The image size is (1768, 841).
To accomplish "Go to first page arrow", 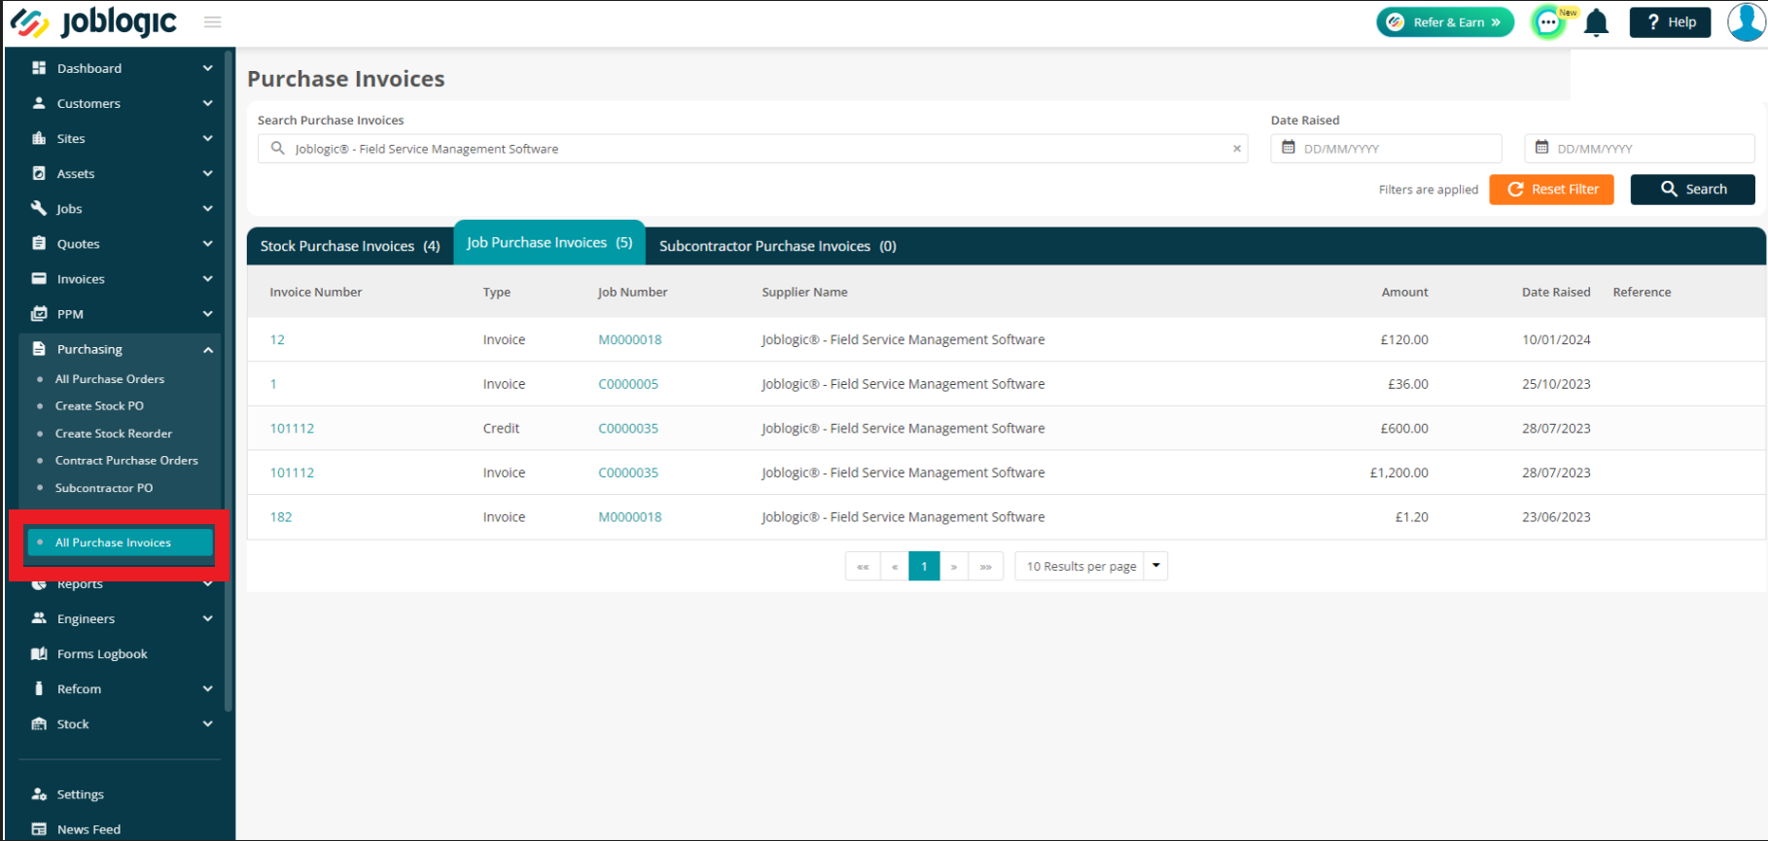I will pyautogui.click(x=863, y=566).
